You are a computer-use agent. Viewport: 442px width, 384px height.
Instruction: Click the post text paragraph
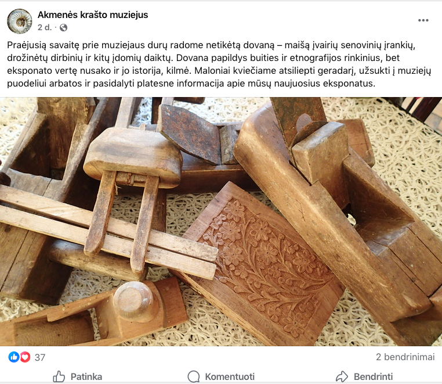[x=219, y=64]
